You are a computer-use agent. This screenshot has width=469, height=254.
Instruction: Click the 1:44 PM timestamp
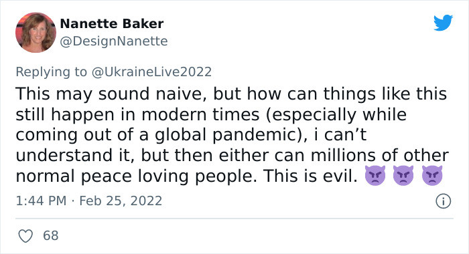pos(41,201)
